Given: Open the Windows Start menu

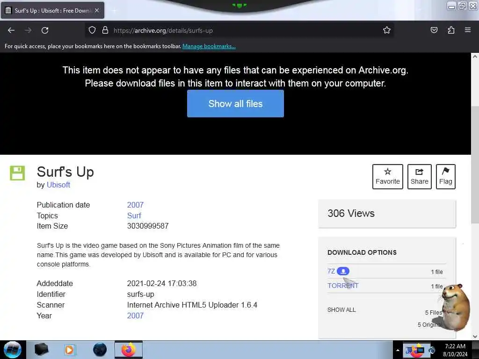Looking at the screenshot, I should 13,350.
